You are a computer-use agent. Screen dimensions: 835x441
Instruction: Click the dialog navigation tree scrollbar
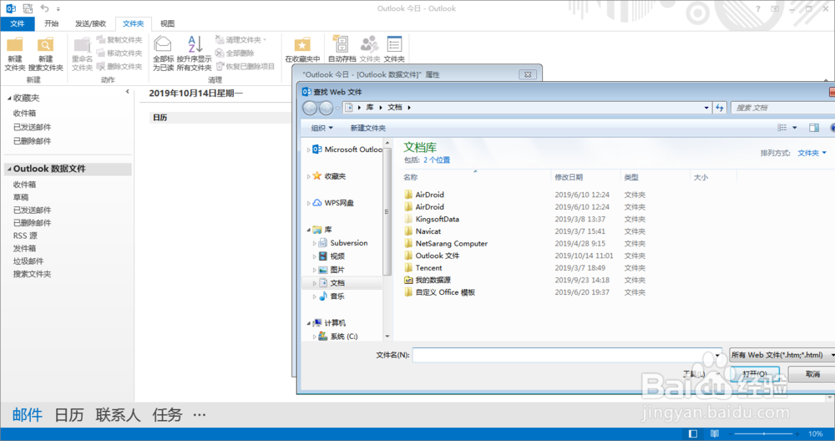pyautogui.click(x=387, y=212)
